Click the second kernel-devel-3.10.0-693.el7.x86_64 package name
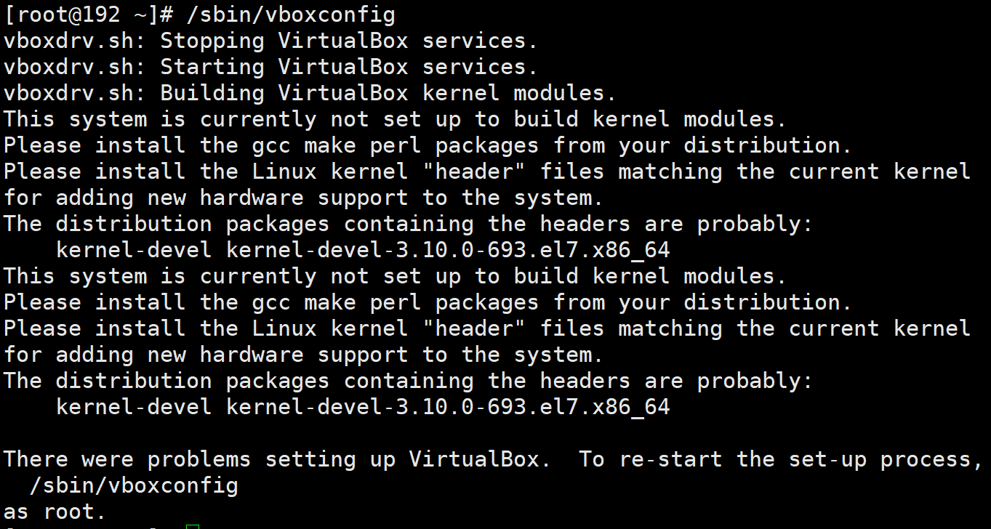The width and height of the screenshot is (991, 529). (448, 407)
